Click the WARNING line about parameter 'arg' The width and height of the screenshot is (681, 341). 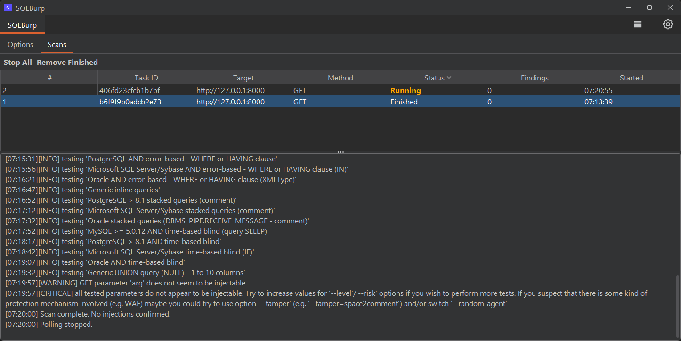(x=125, y=283)
